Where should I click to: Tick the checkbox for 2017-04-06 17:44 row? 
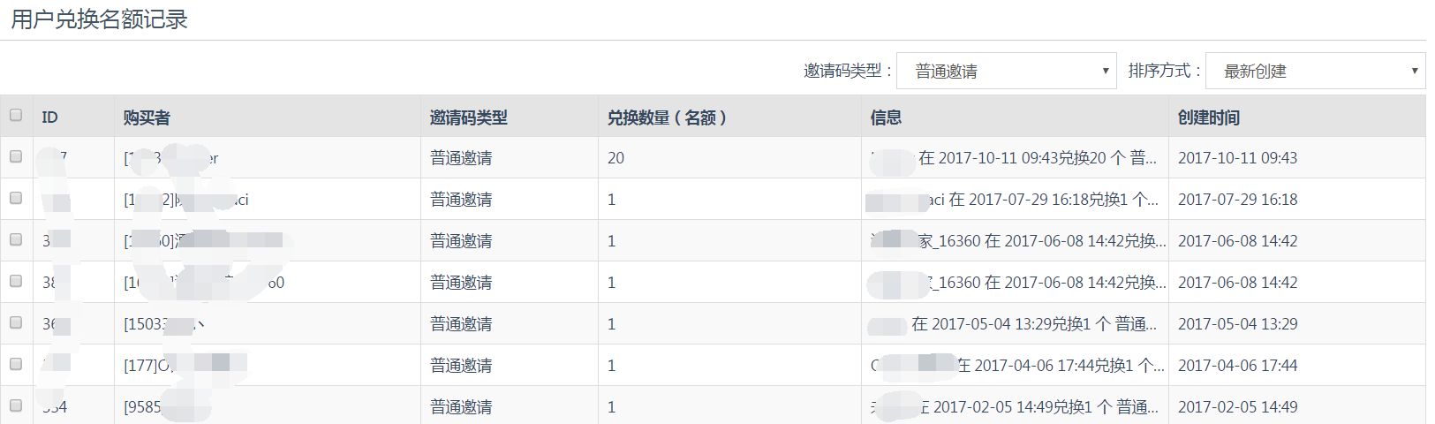point(16,364)
